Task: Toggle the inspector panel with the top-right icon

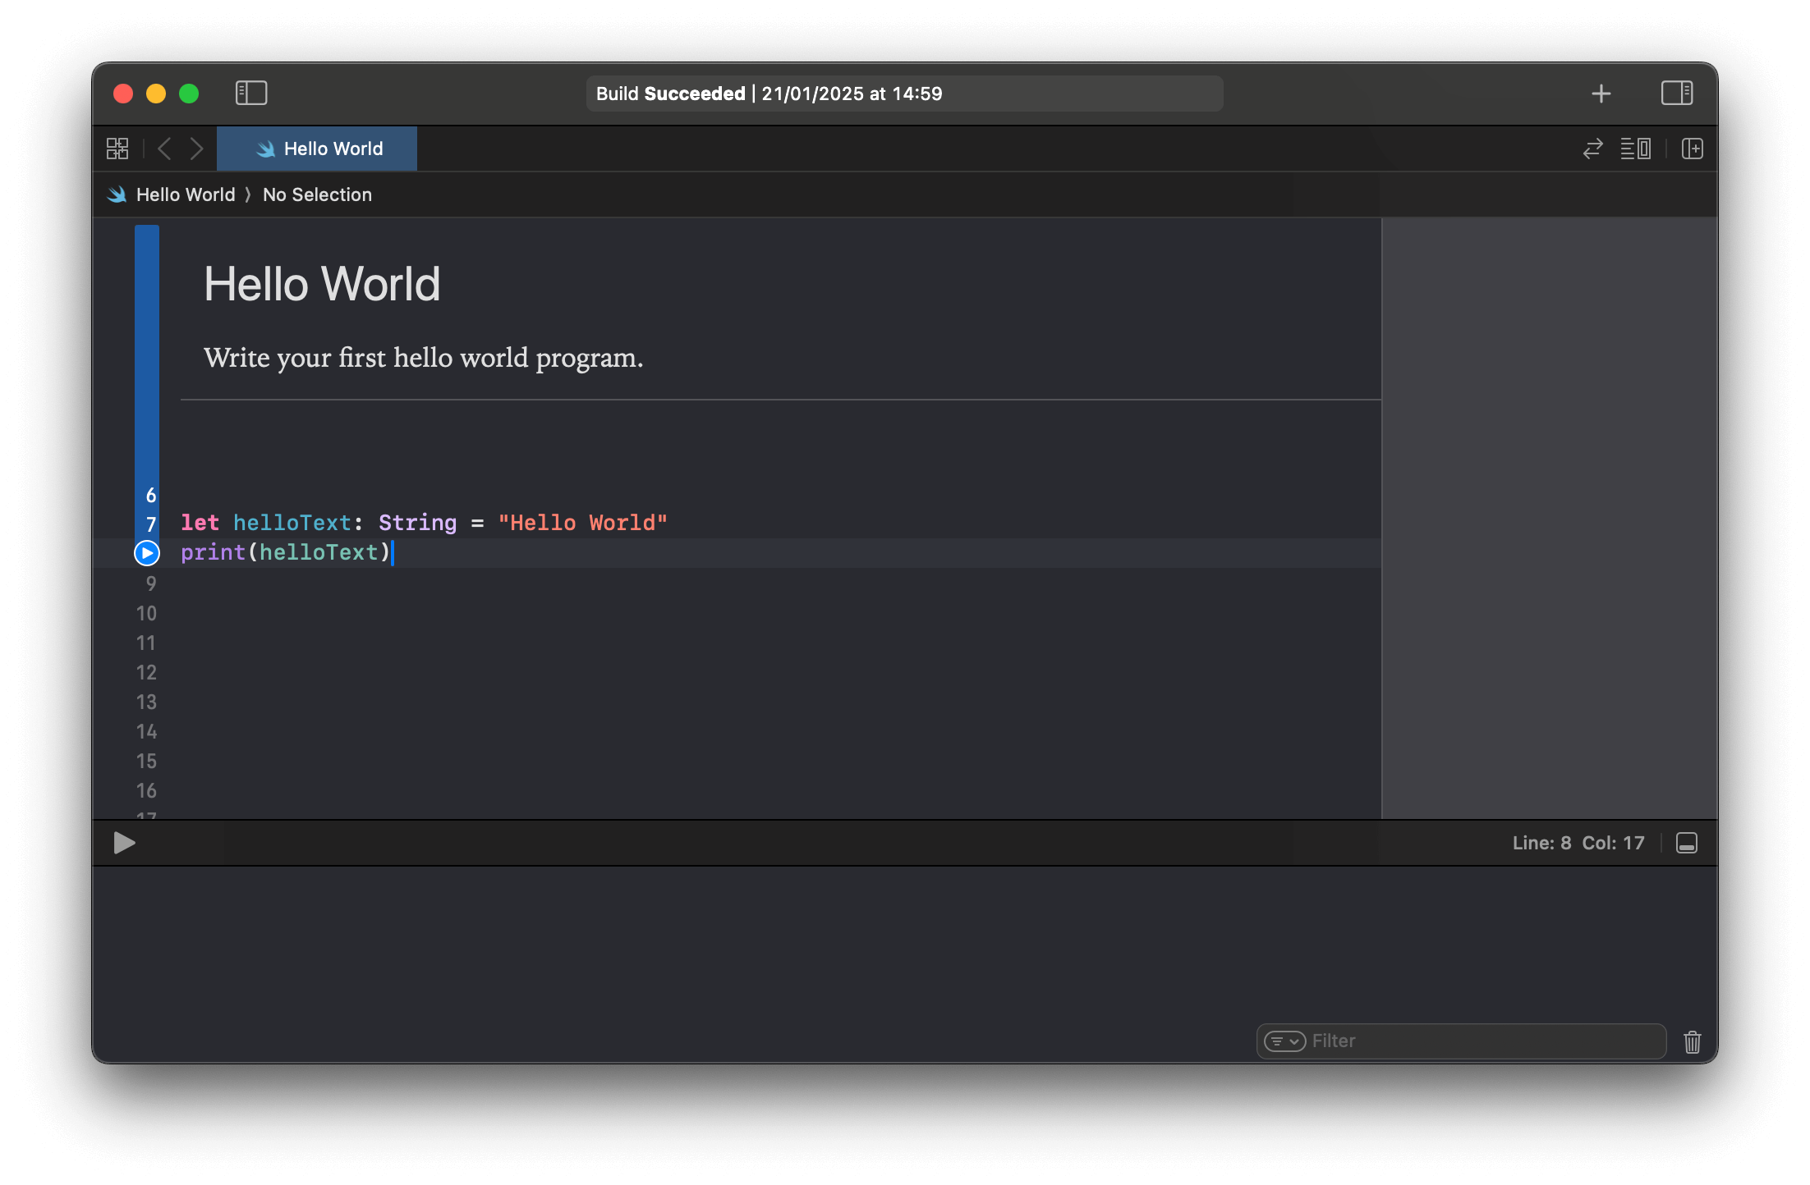Action: [1677, 93]
